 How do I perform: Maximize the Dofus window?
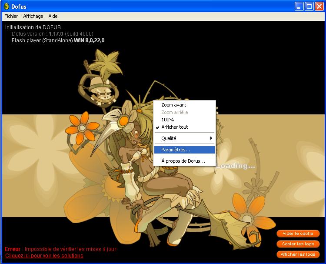point(309,7)
